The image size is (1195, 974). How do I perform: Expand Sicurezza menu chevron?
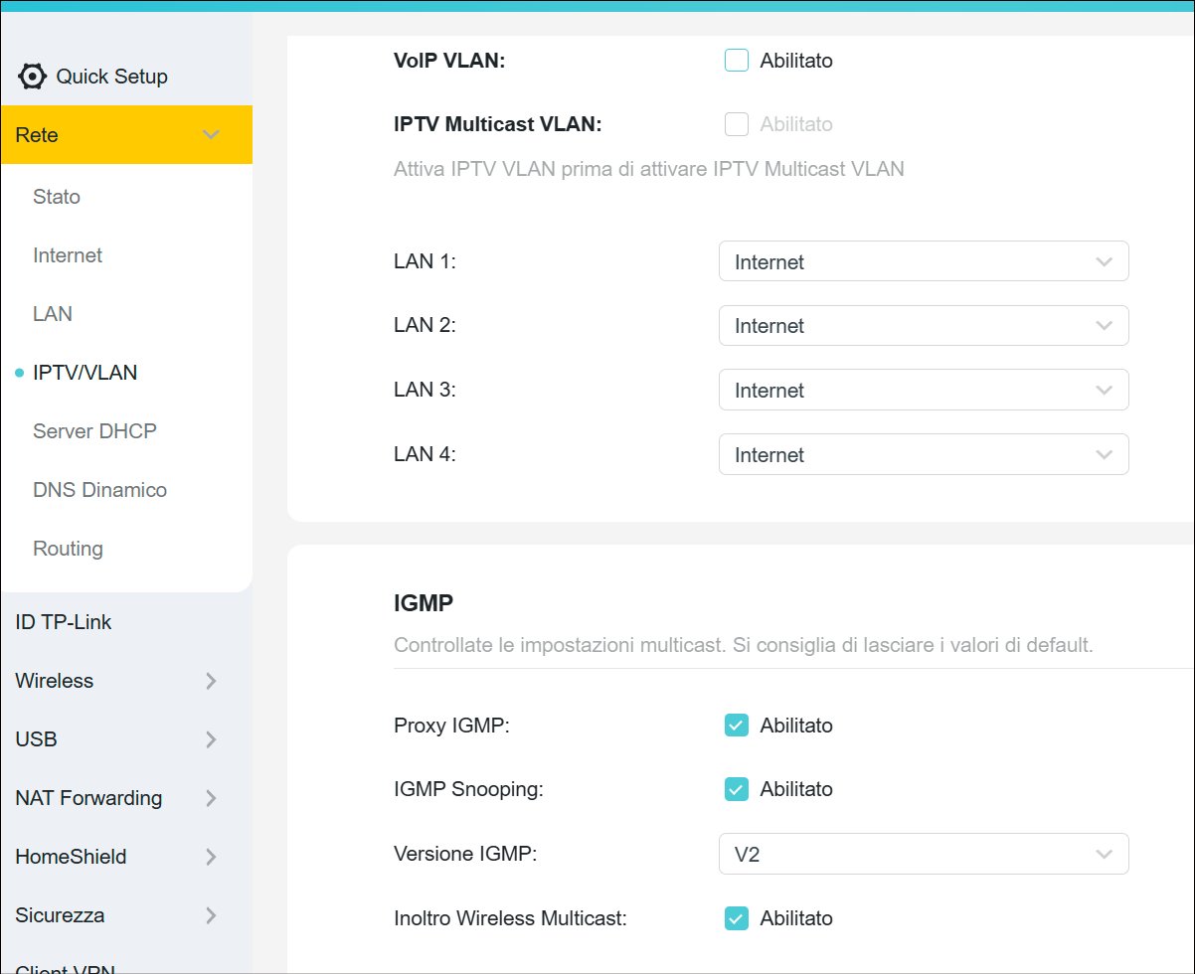point(211,915)
